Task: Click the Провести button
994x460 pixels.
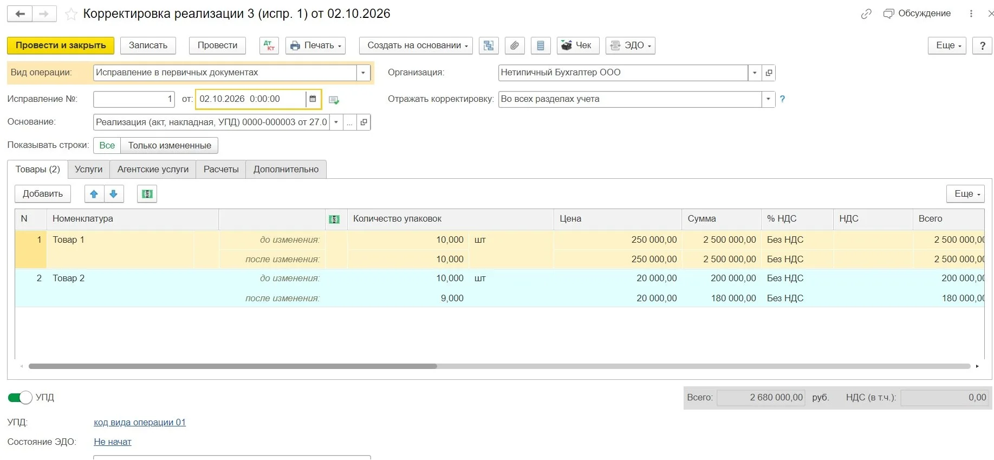Action: click(217, 46)
